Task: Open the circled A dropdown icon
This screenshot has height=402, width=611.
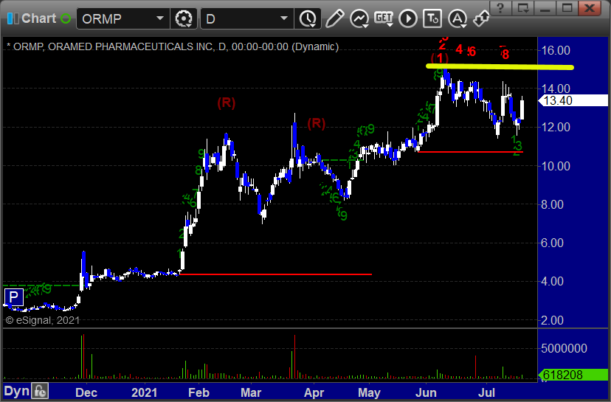Action: [x=458, y=18]
